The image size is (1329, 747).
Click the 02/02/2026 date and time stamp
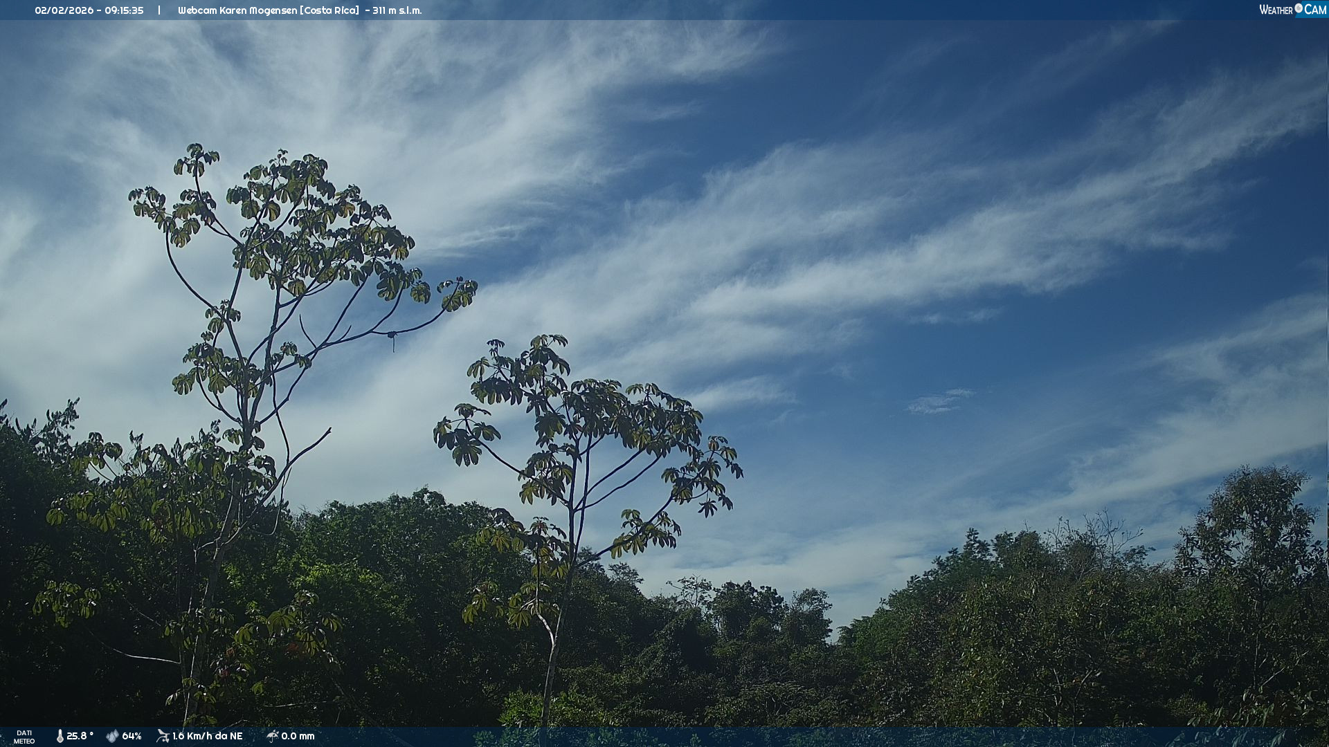(89, 10)
